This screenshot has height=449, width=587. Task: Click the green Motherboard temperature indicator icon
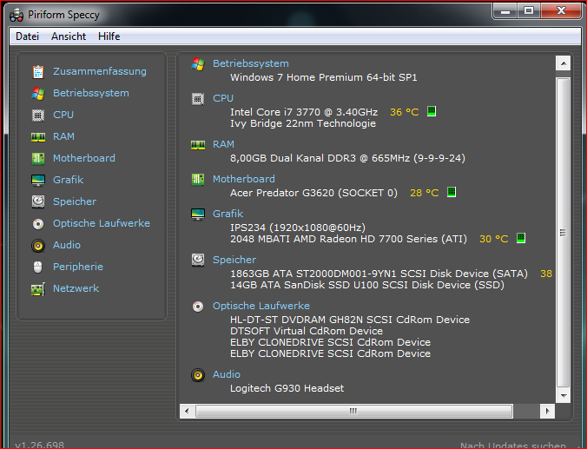(452, 192)
